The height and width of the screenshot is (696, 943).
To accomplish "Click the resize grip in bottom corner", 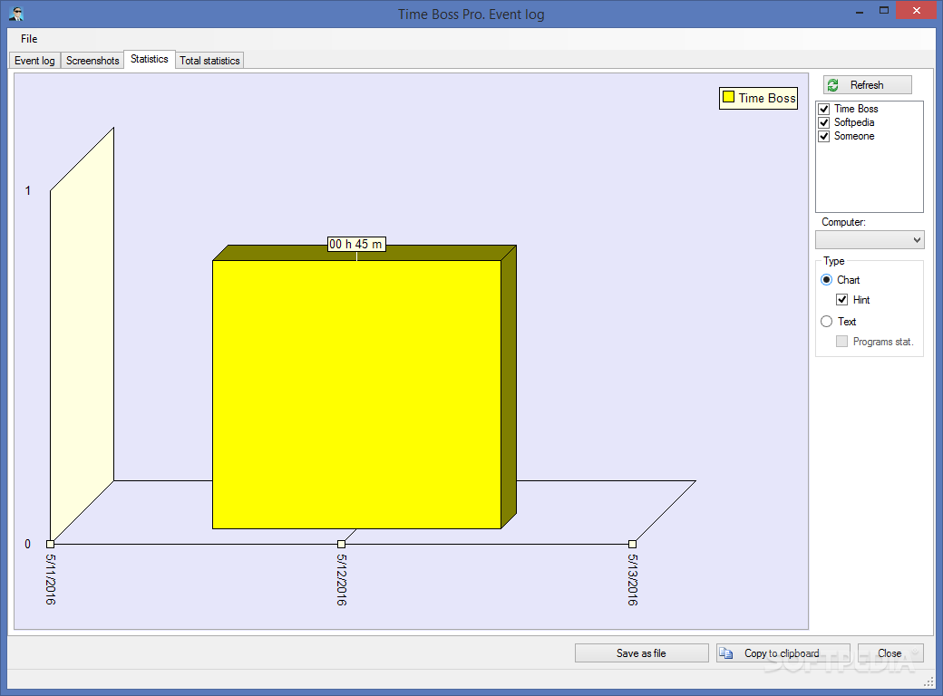I will click(x=929, y=682).
